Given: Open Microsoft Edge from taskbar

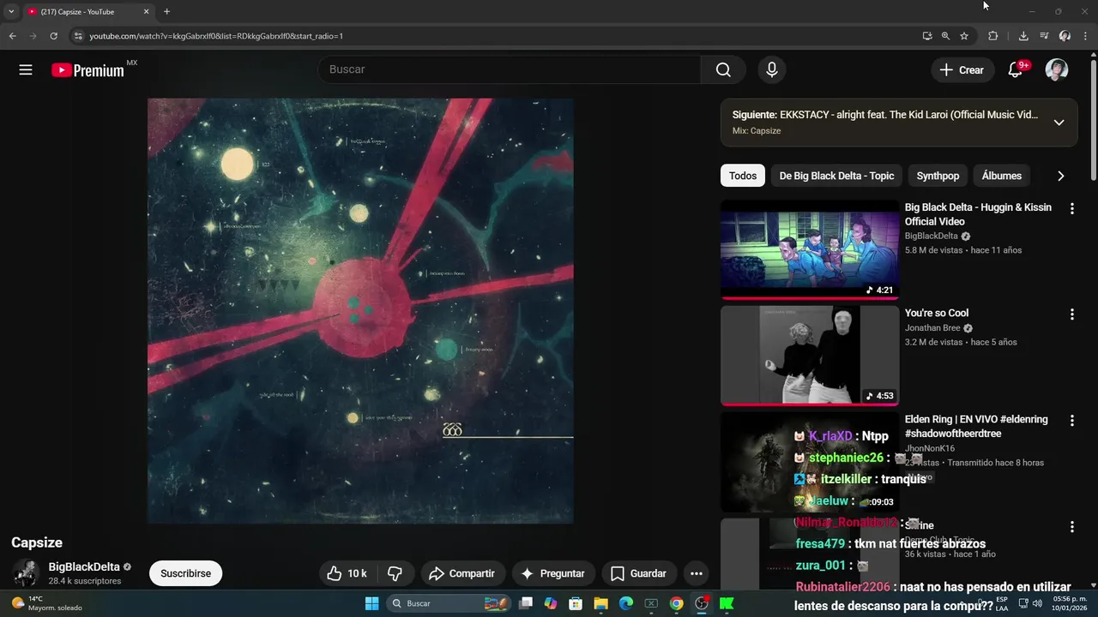Looking at the screenshot, I should coord(626,603).
